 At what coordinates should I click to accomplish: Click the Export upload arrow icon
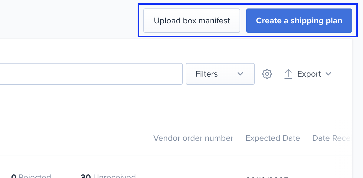288,74
